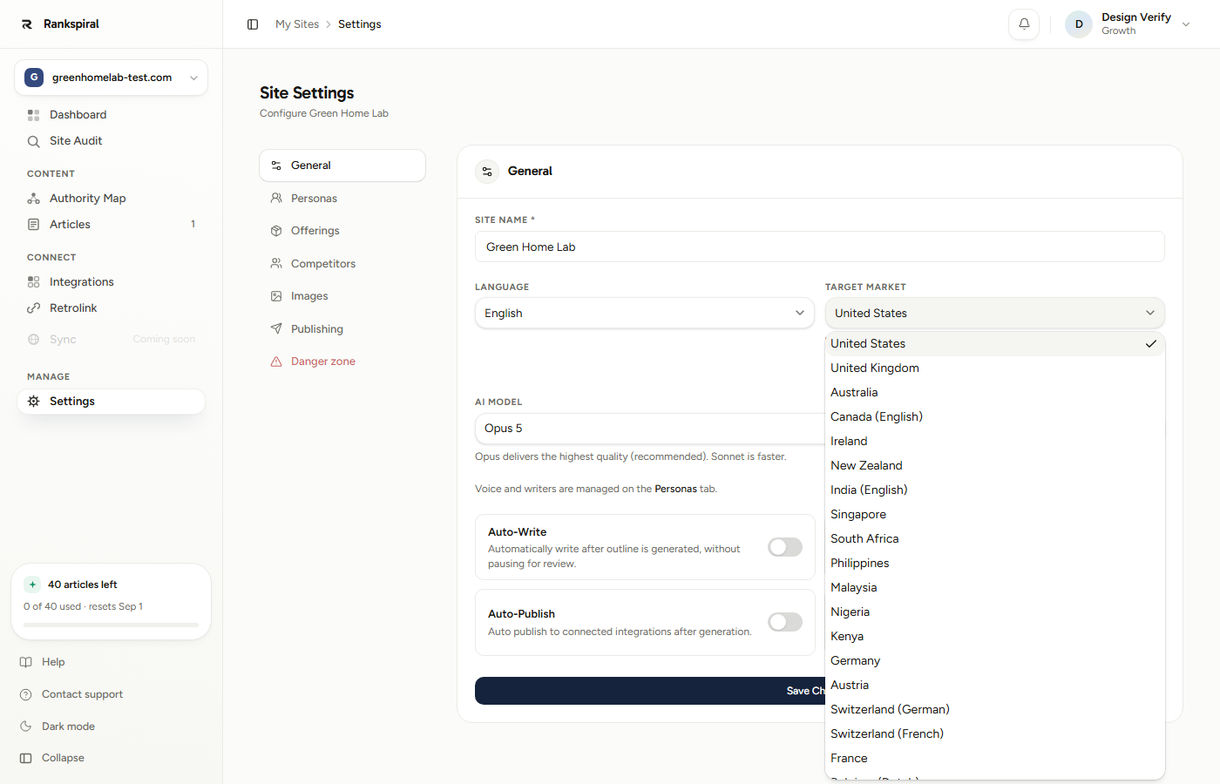Click the Help book icon
The height and width of the screenshot is (784, 1220).
[26, 662]
